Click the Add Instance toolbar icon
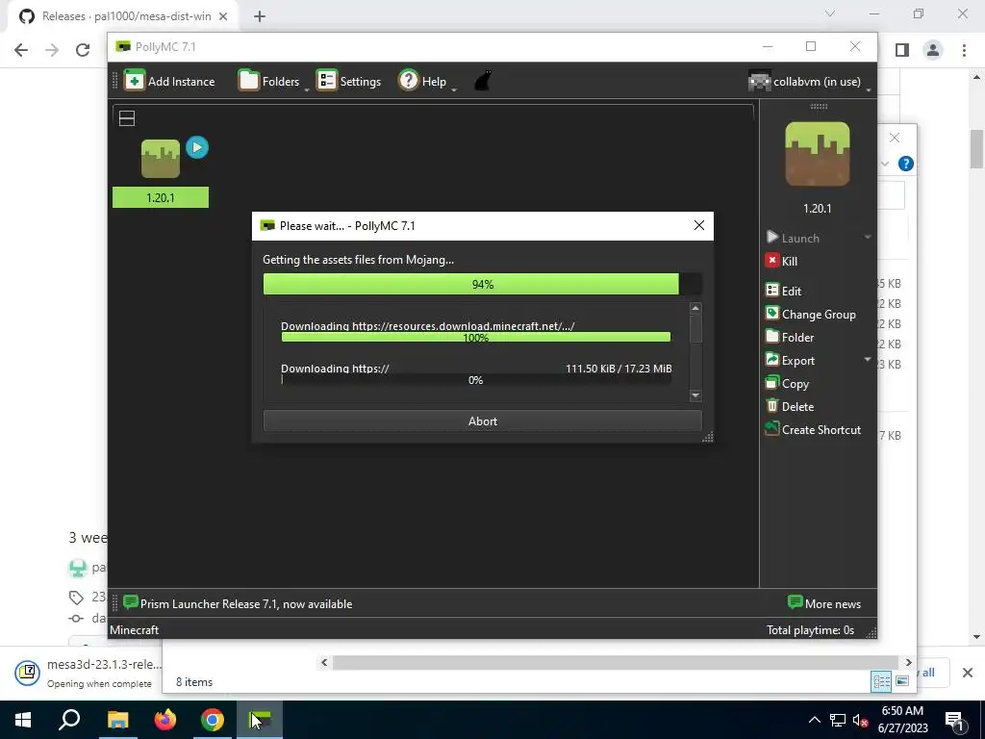The height and width of the screenshot is (739, 985). 134,81
